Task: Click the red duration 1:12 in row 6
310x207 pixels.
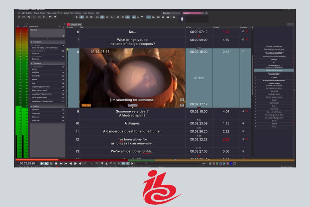Action: pos(226,32)
